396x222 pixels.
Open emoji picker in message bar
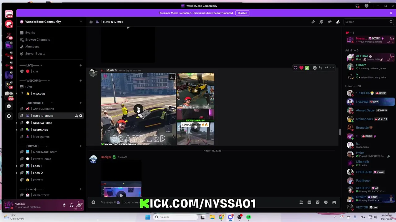pyautogui.click(x=326, y=202)
